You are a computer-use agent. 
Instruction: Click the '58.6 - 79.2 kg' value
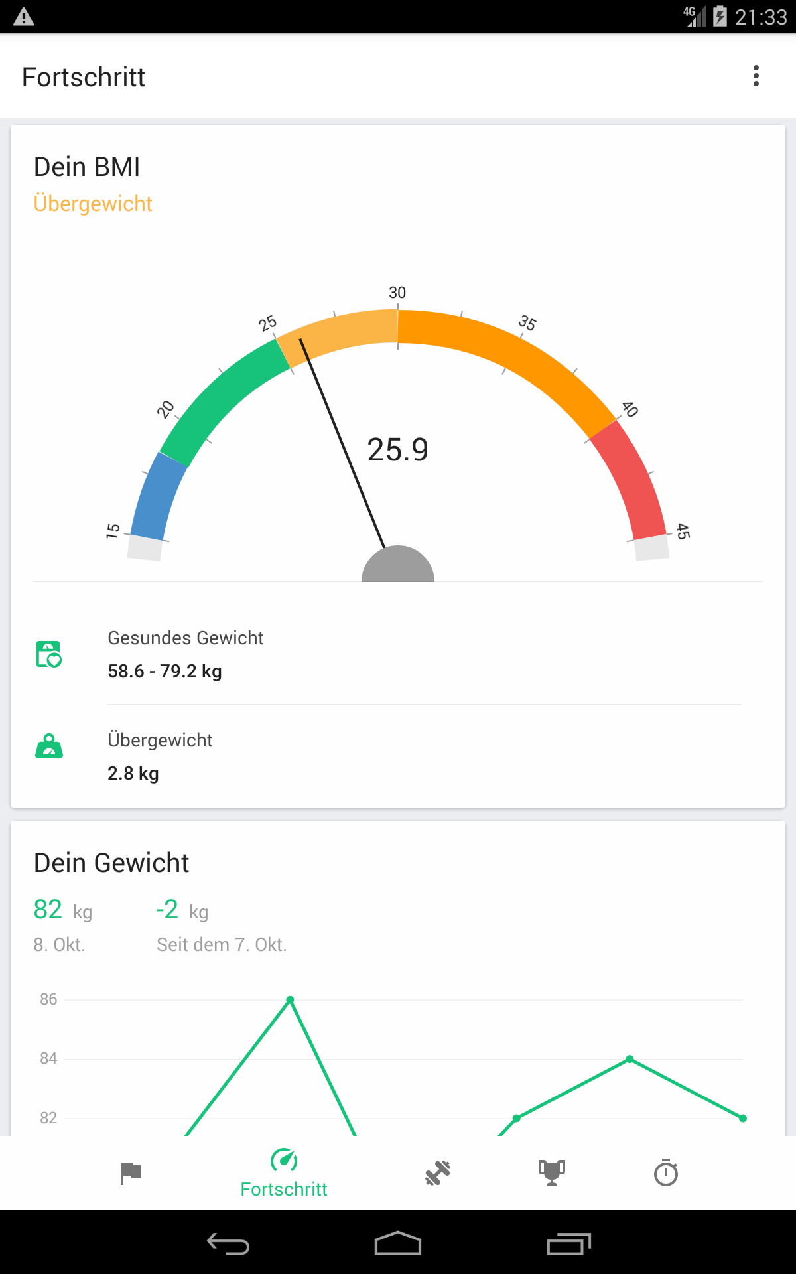click(x=165, y=671)
